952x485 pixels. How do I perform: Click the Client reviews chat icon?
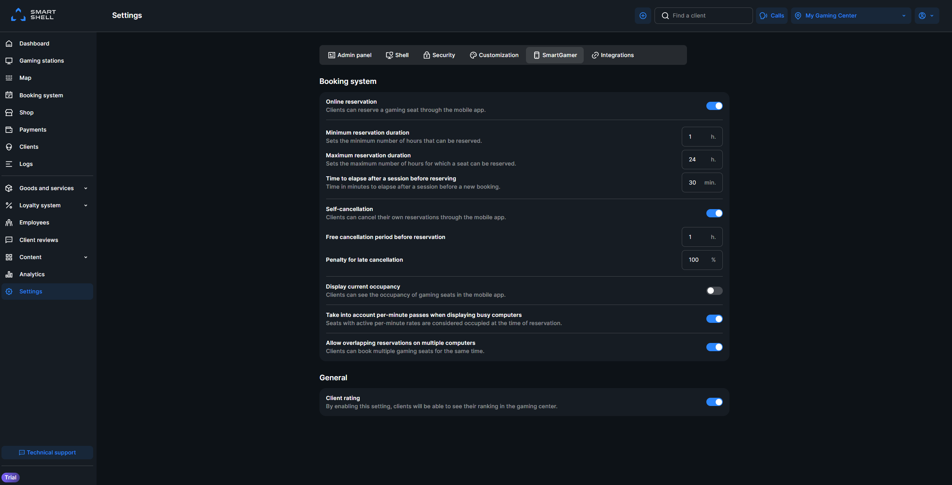point(9,240)
